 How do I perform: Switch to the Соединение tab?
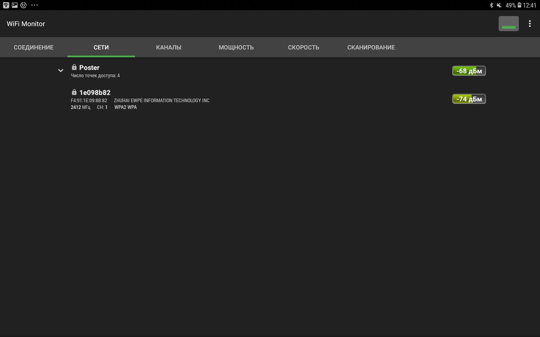[x=33, y=47]
